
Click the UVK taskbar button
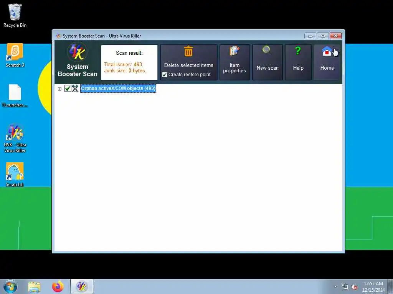point(82,286)
